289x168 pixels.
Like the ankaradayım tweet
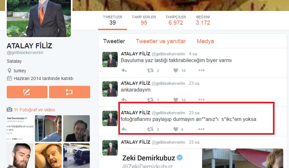click(176, 100)
